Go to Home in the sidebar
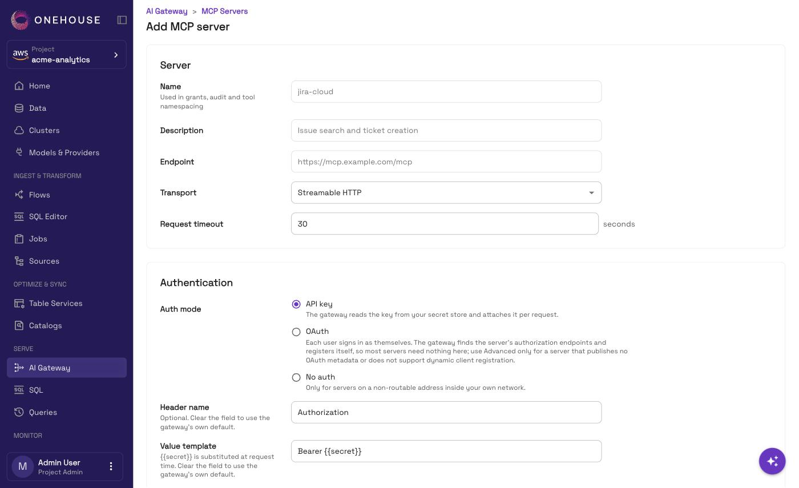 tap(67, 86)
